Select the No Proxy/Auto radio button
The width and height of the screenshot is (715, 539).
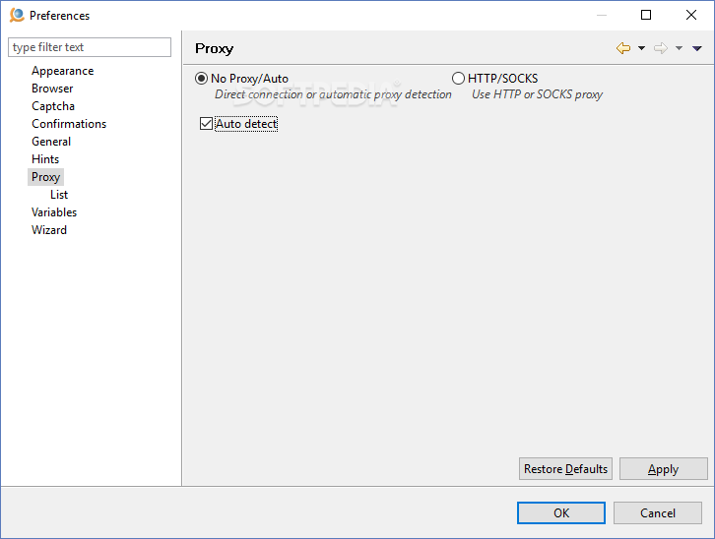point(202,79)
